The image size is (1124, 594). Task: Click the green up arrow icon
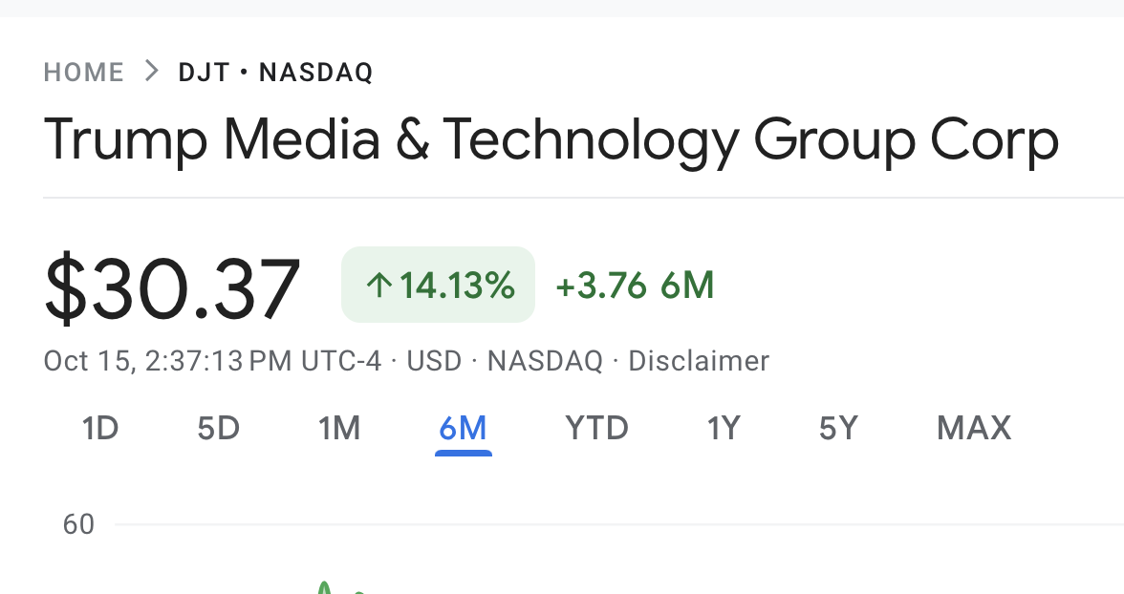pos(378,286)
